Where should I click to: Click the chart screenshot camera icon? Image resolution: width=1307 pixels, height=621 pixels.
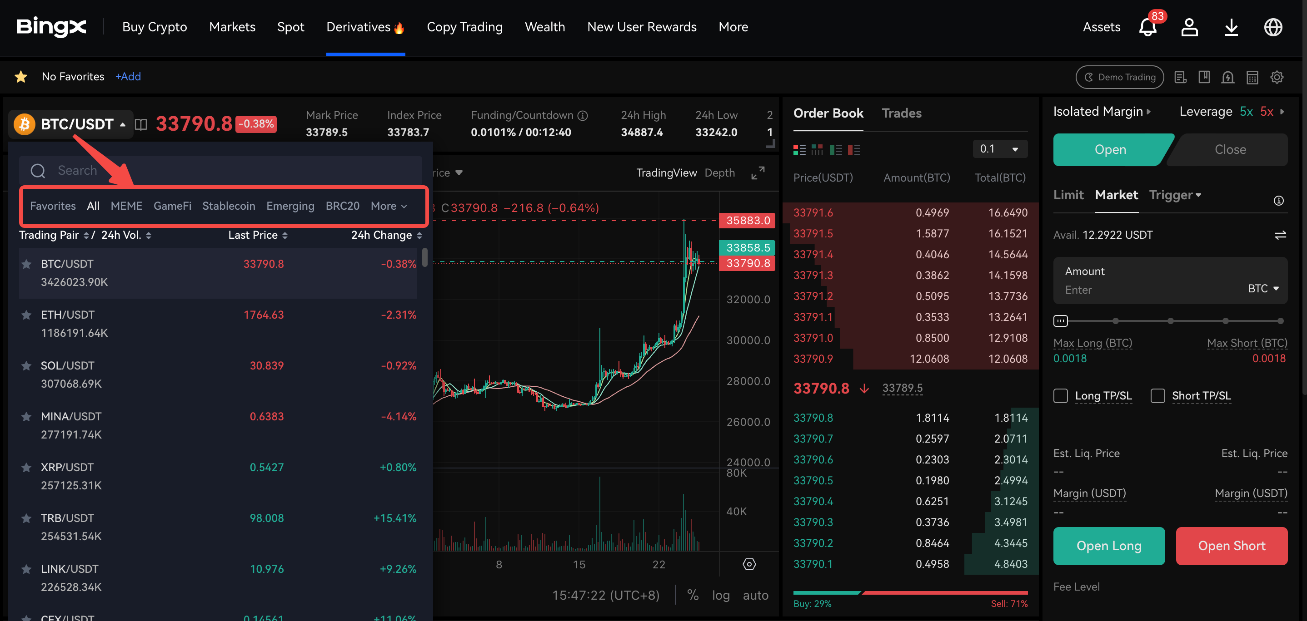click(749, 564)
